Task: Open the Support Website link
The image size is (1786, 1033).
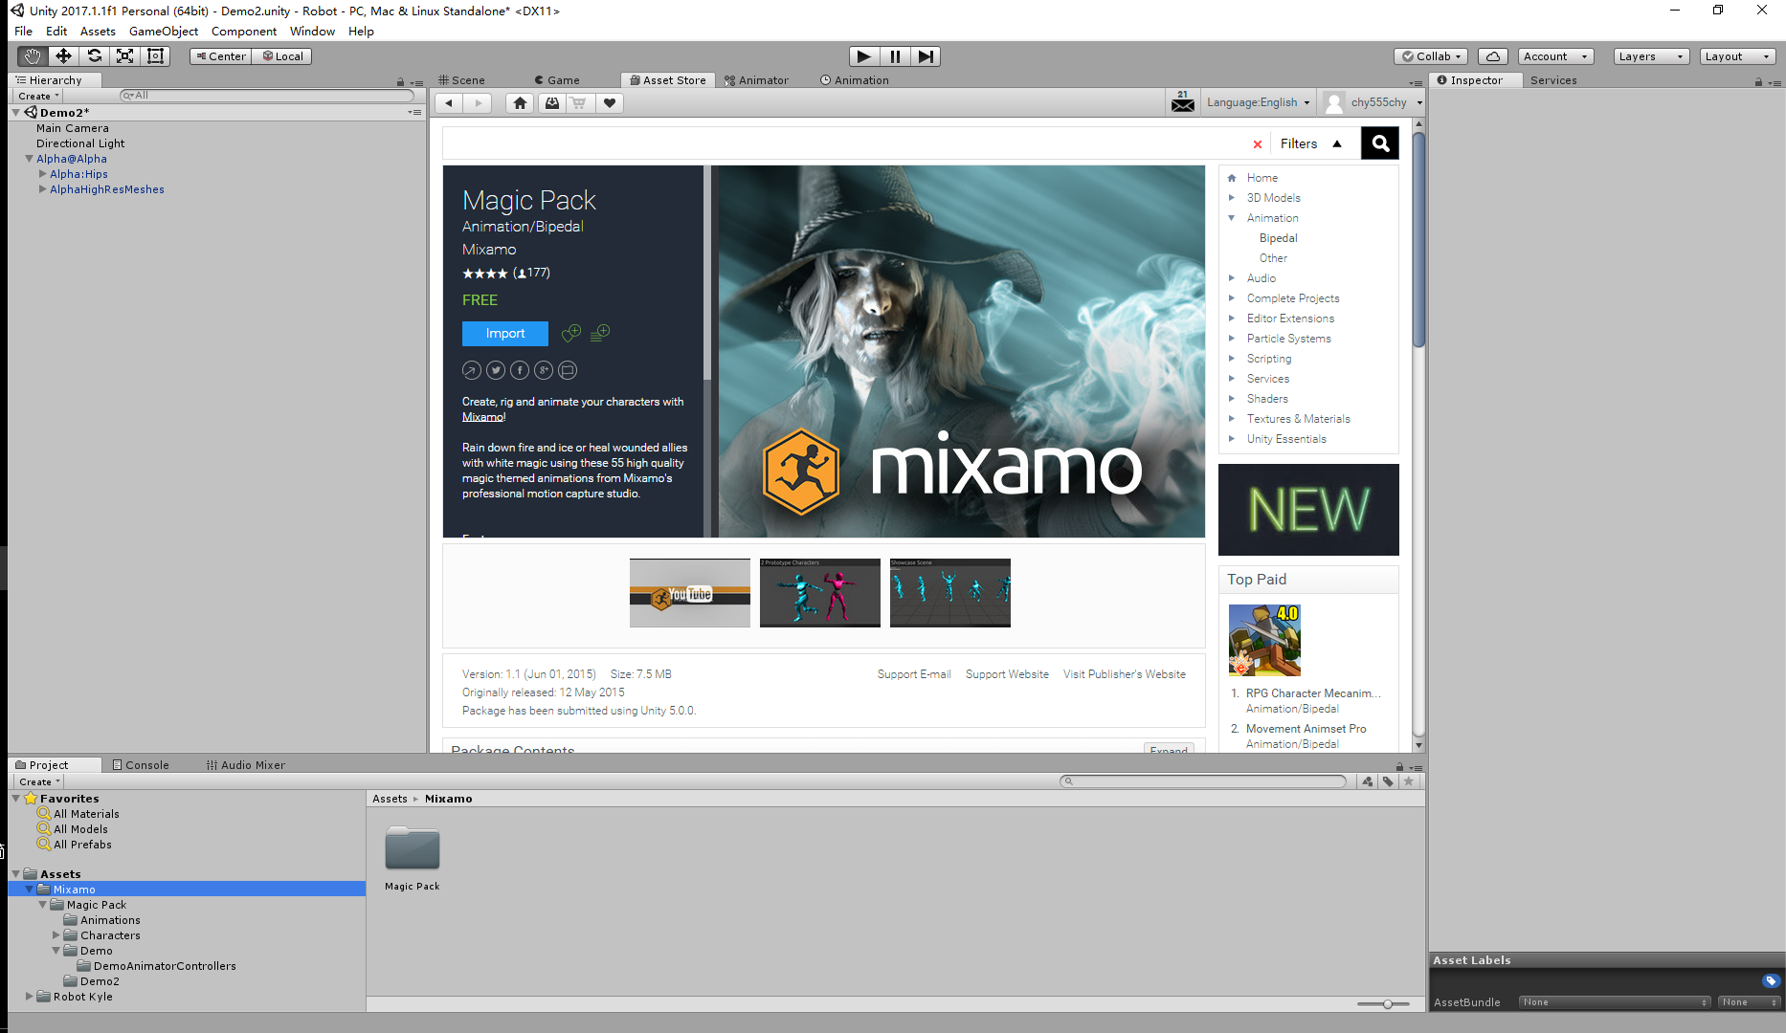Action: click(1007, 674)
